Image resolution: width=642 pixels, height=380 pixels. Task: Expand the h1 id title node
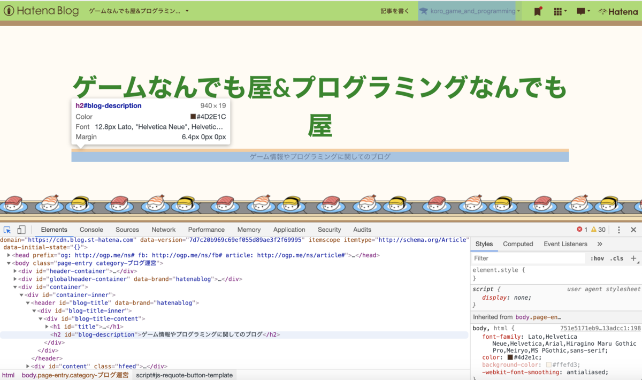point(47,326)
